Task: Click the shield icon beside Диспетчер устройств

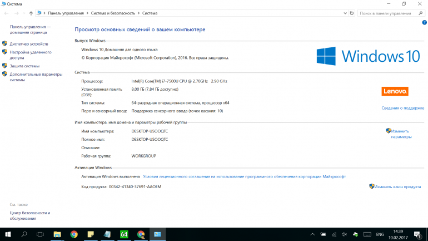Action: pyautogui.click(x=4, y=43)
